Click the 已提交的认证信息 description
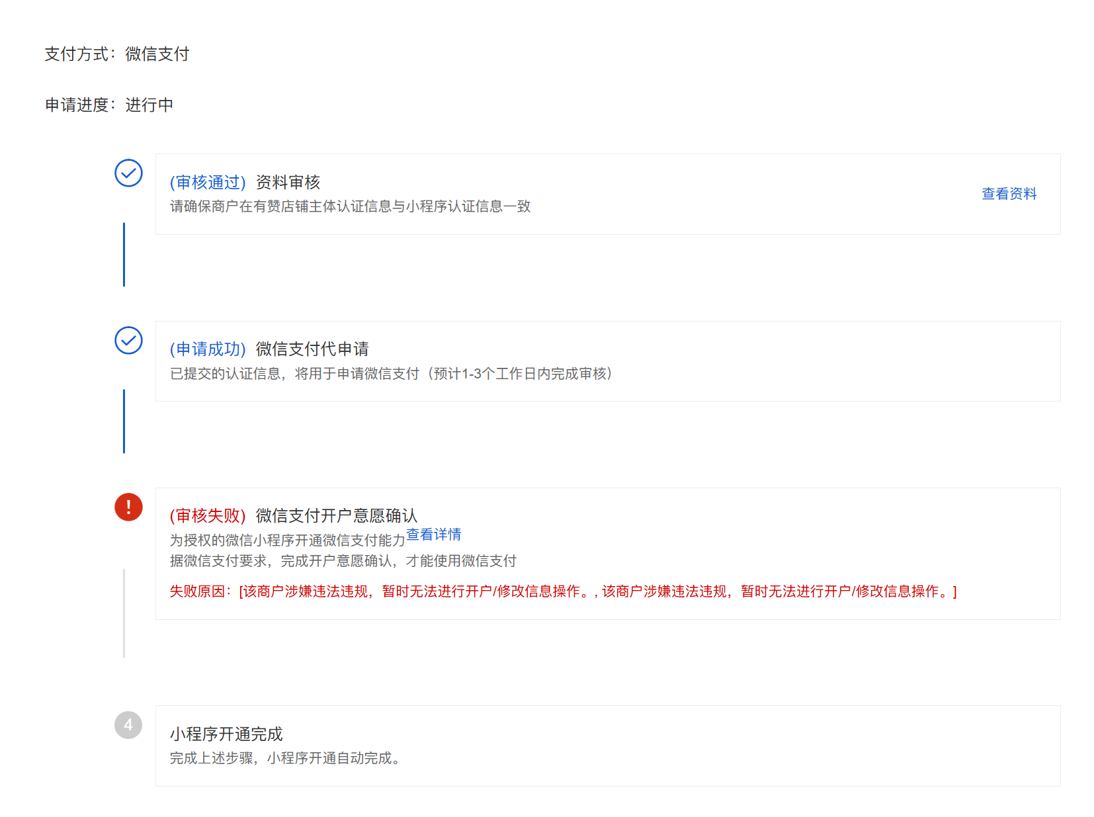Viewport: 1094px width, 817px height. (x=391, y=374)
